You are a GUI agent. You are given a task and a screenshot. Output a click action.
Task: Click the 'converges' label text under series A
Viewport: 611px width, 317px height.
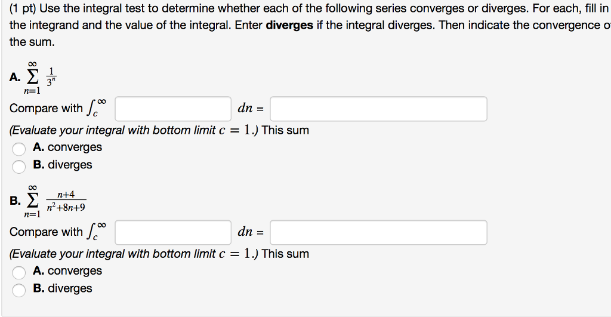pyautogui.click(x=75, y=147)
